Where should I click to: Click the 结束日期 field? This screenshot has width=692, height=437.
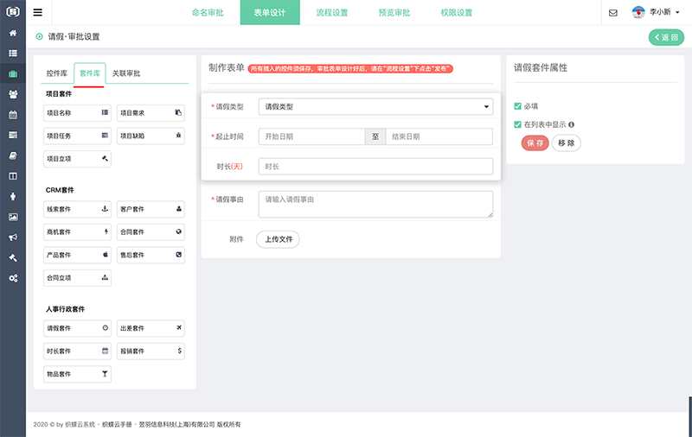[439, 136]
